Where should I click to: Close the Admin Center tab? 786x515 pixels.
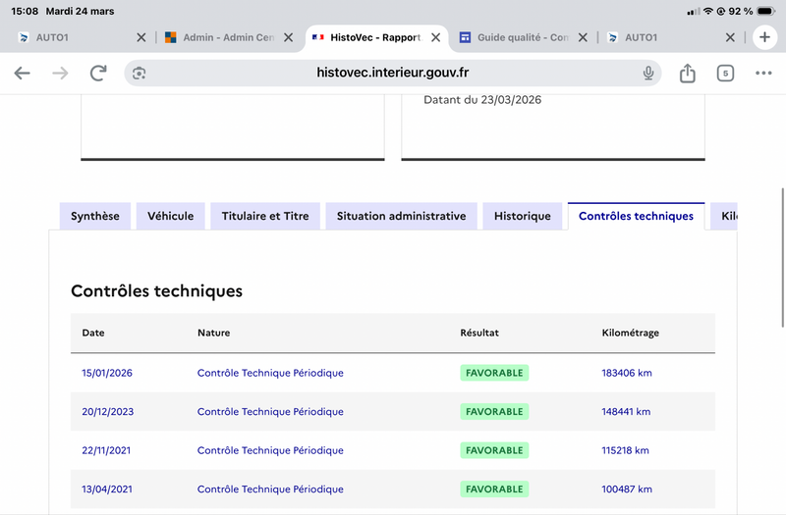point(288,37)
